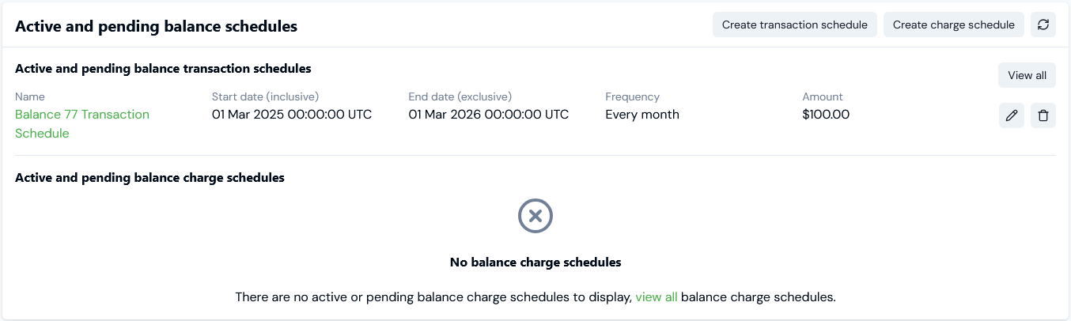This screenshot has width=1071, height=321.
Task: Click the $100.00 amount value
Action: pos(826,114)
